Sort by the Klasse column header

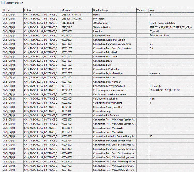[13, 10]
